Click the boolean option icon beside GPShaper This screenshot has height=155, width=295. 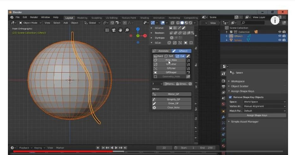188,73
